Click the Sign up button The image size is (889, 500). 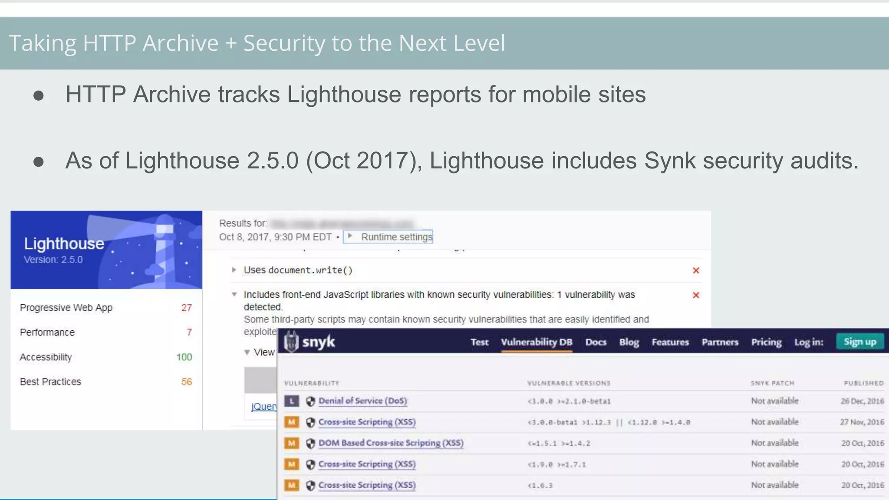860,342
